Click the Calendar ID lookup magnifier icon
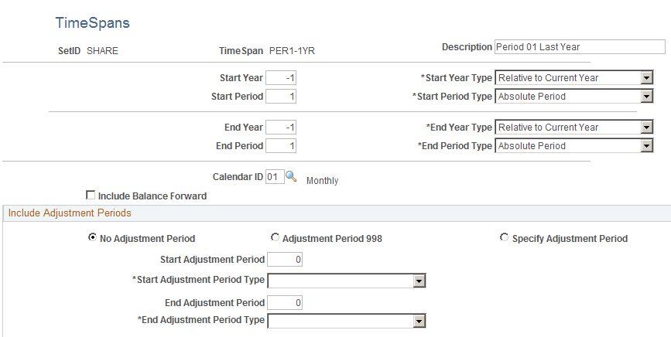The image size is (671, 337). (291, 176)
